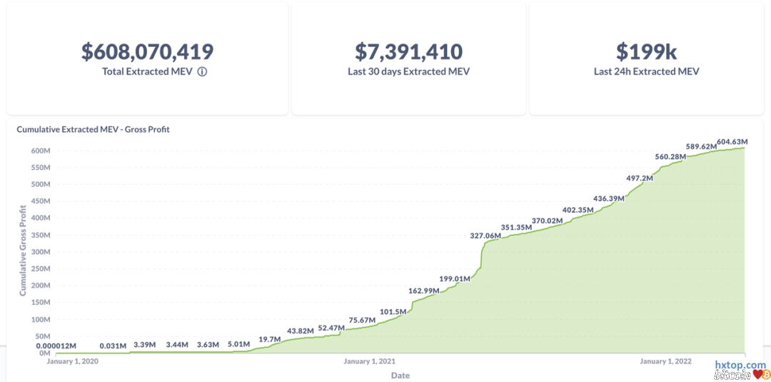
Task: Click the $608,070,419 total extracted value
Action: pos(147,51)
